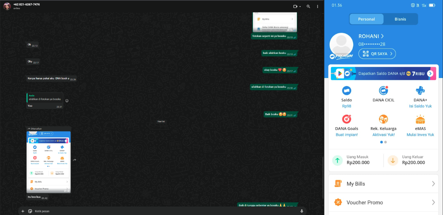
Task: Click the DANA profile avatar
Action: (x=341, y=45)
